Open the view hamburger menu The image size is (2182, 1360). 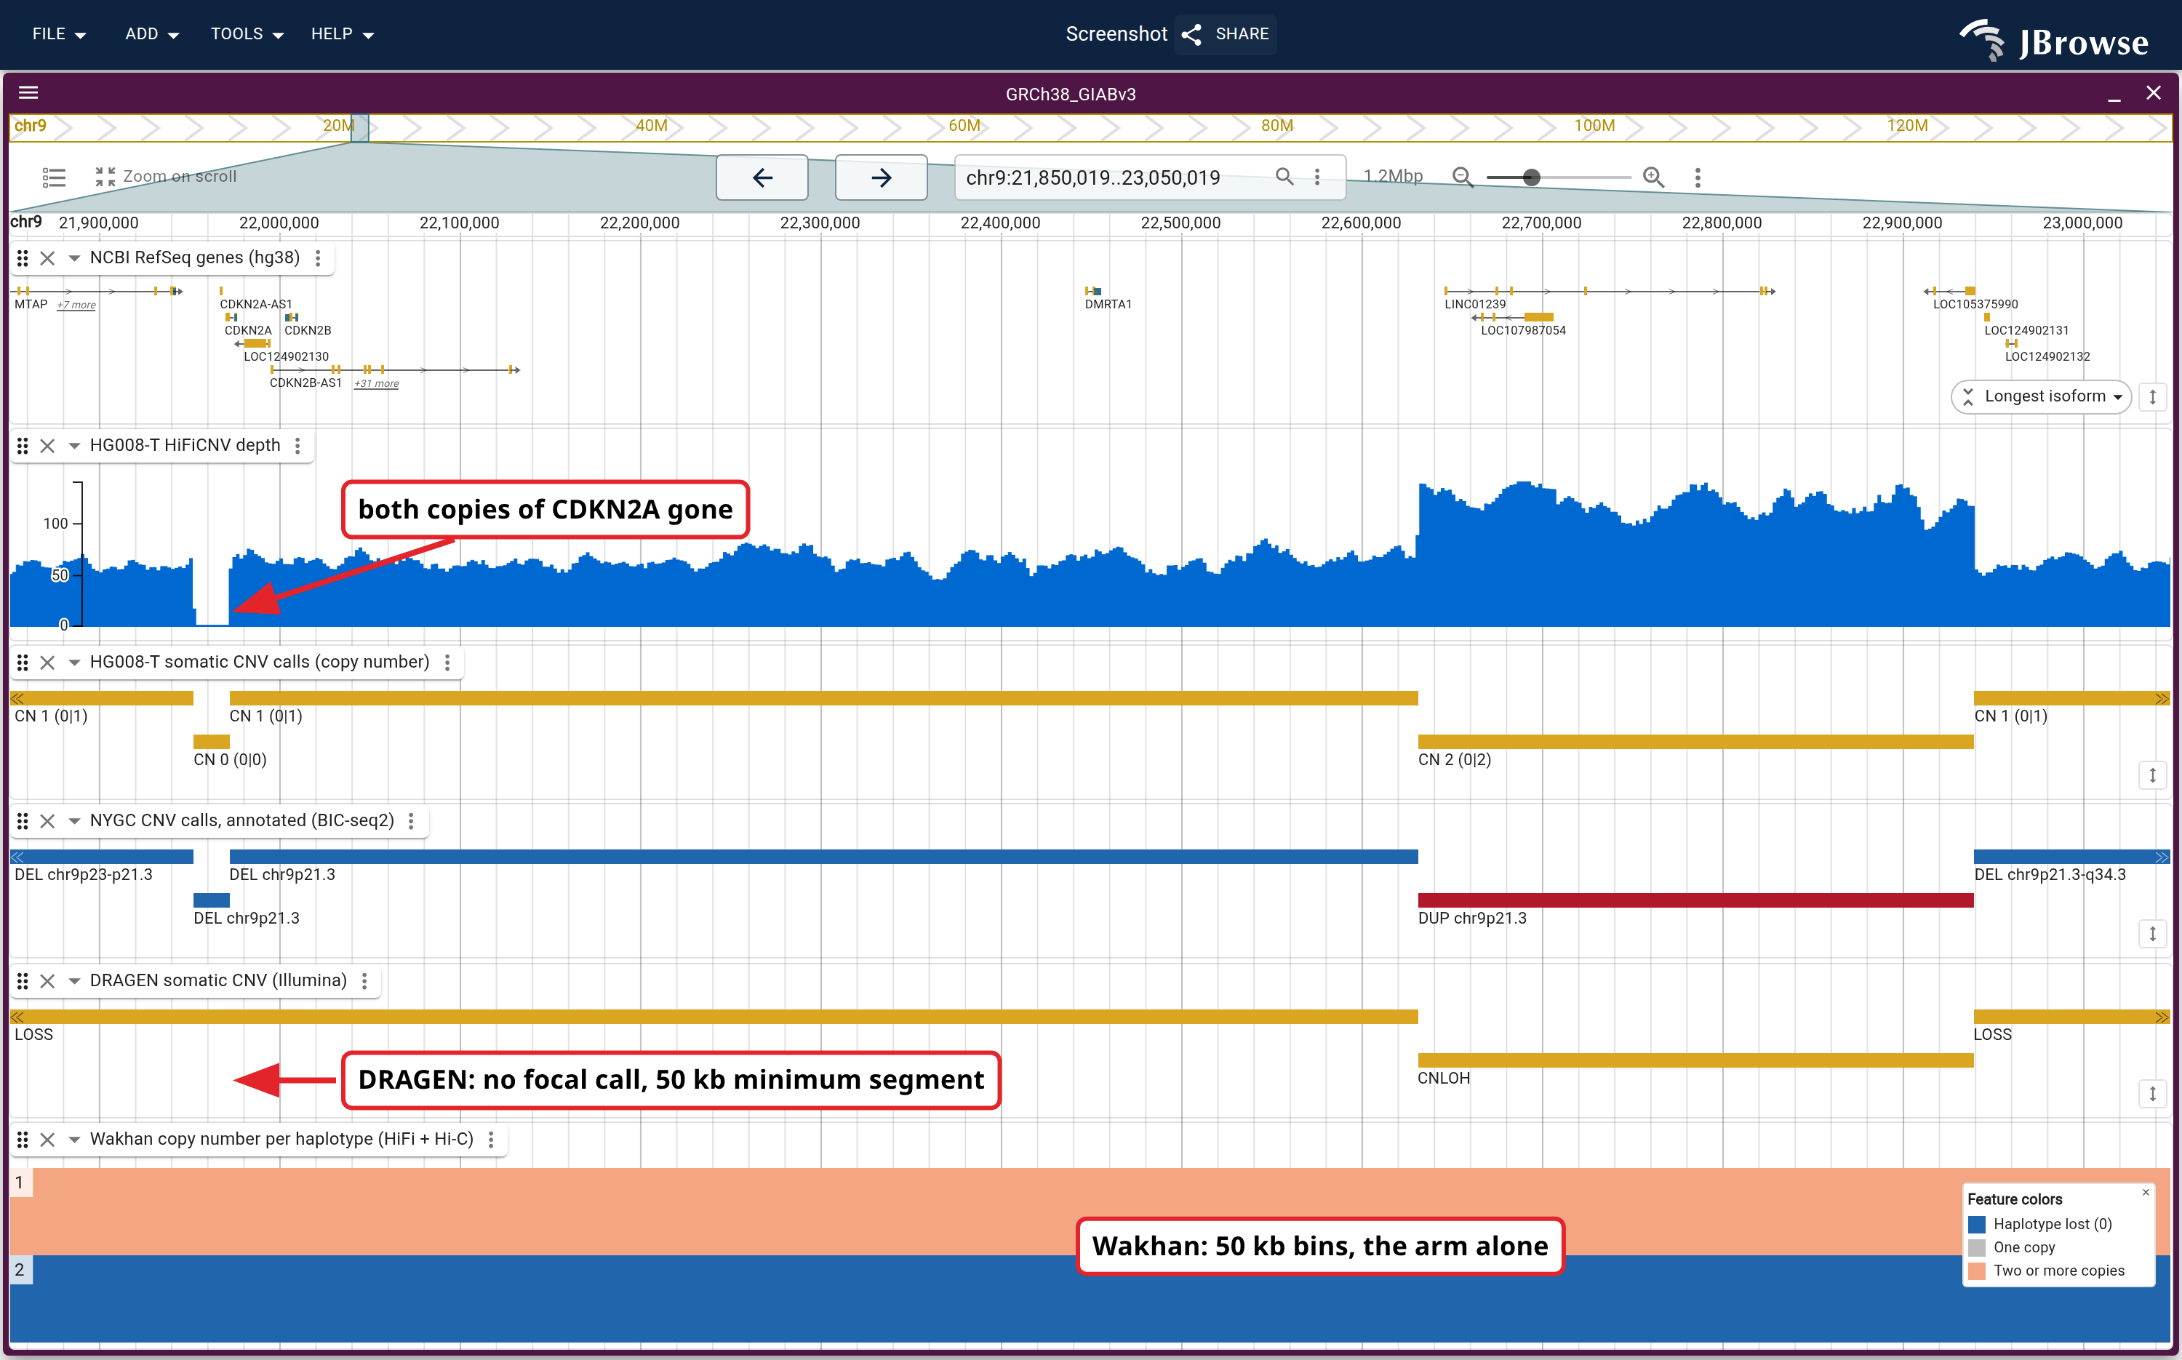[x=29, y=92]
